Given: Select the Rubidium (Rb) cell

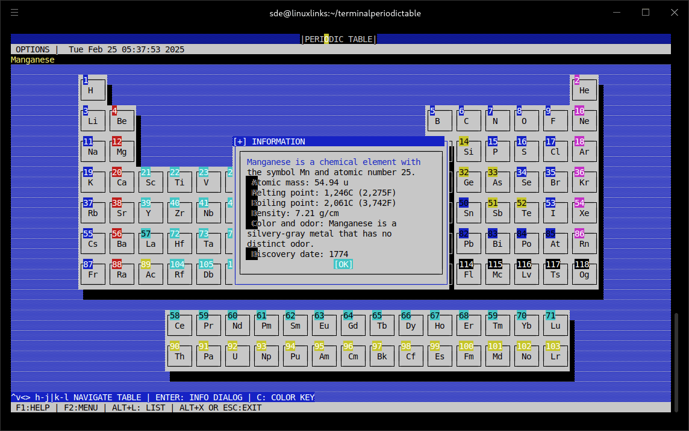Looking at the screenshot, I should (93, 213).
